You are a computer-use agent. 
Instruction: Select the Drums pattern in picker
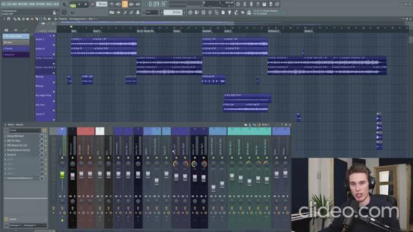tap(16, 43)
